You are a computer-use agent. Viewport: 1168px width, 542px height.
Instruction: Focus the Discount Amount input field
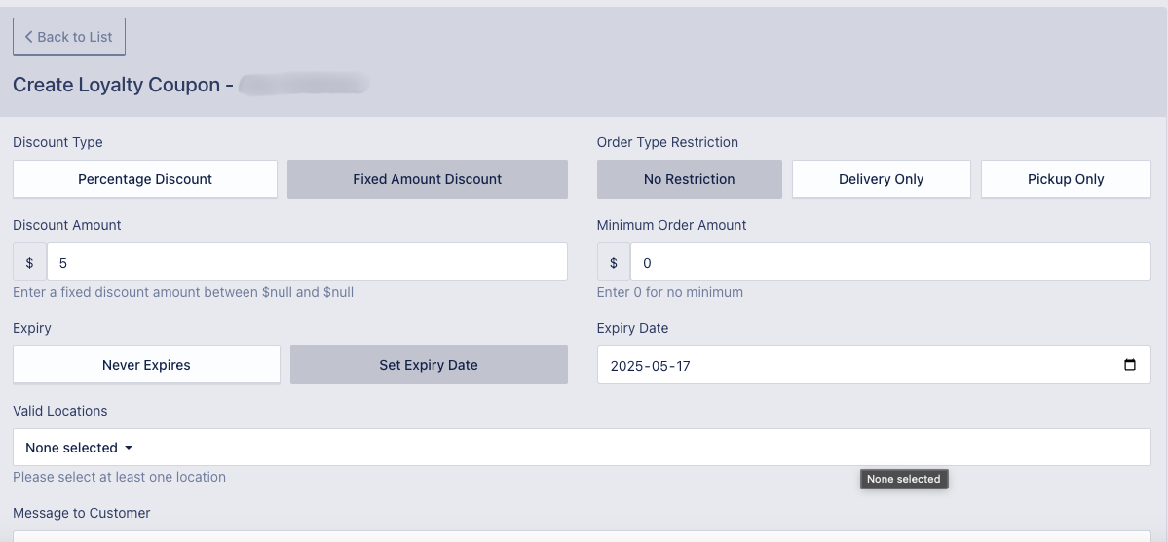(307, 263)
